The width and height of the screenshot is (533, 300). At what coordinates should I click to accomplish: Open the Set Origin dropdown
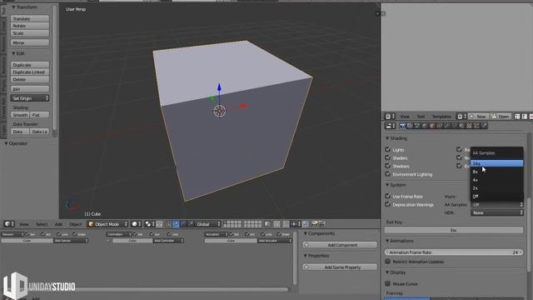pos(30,98)
